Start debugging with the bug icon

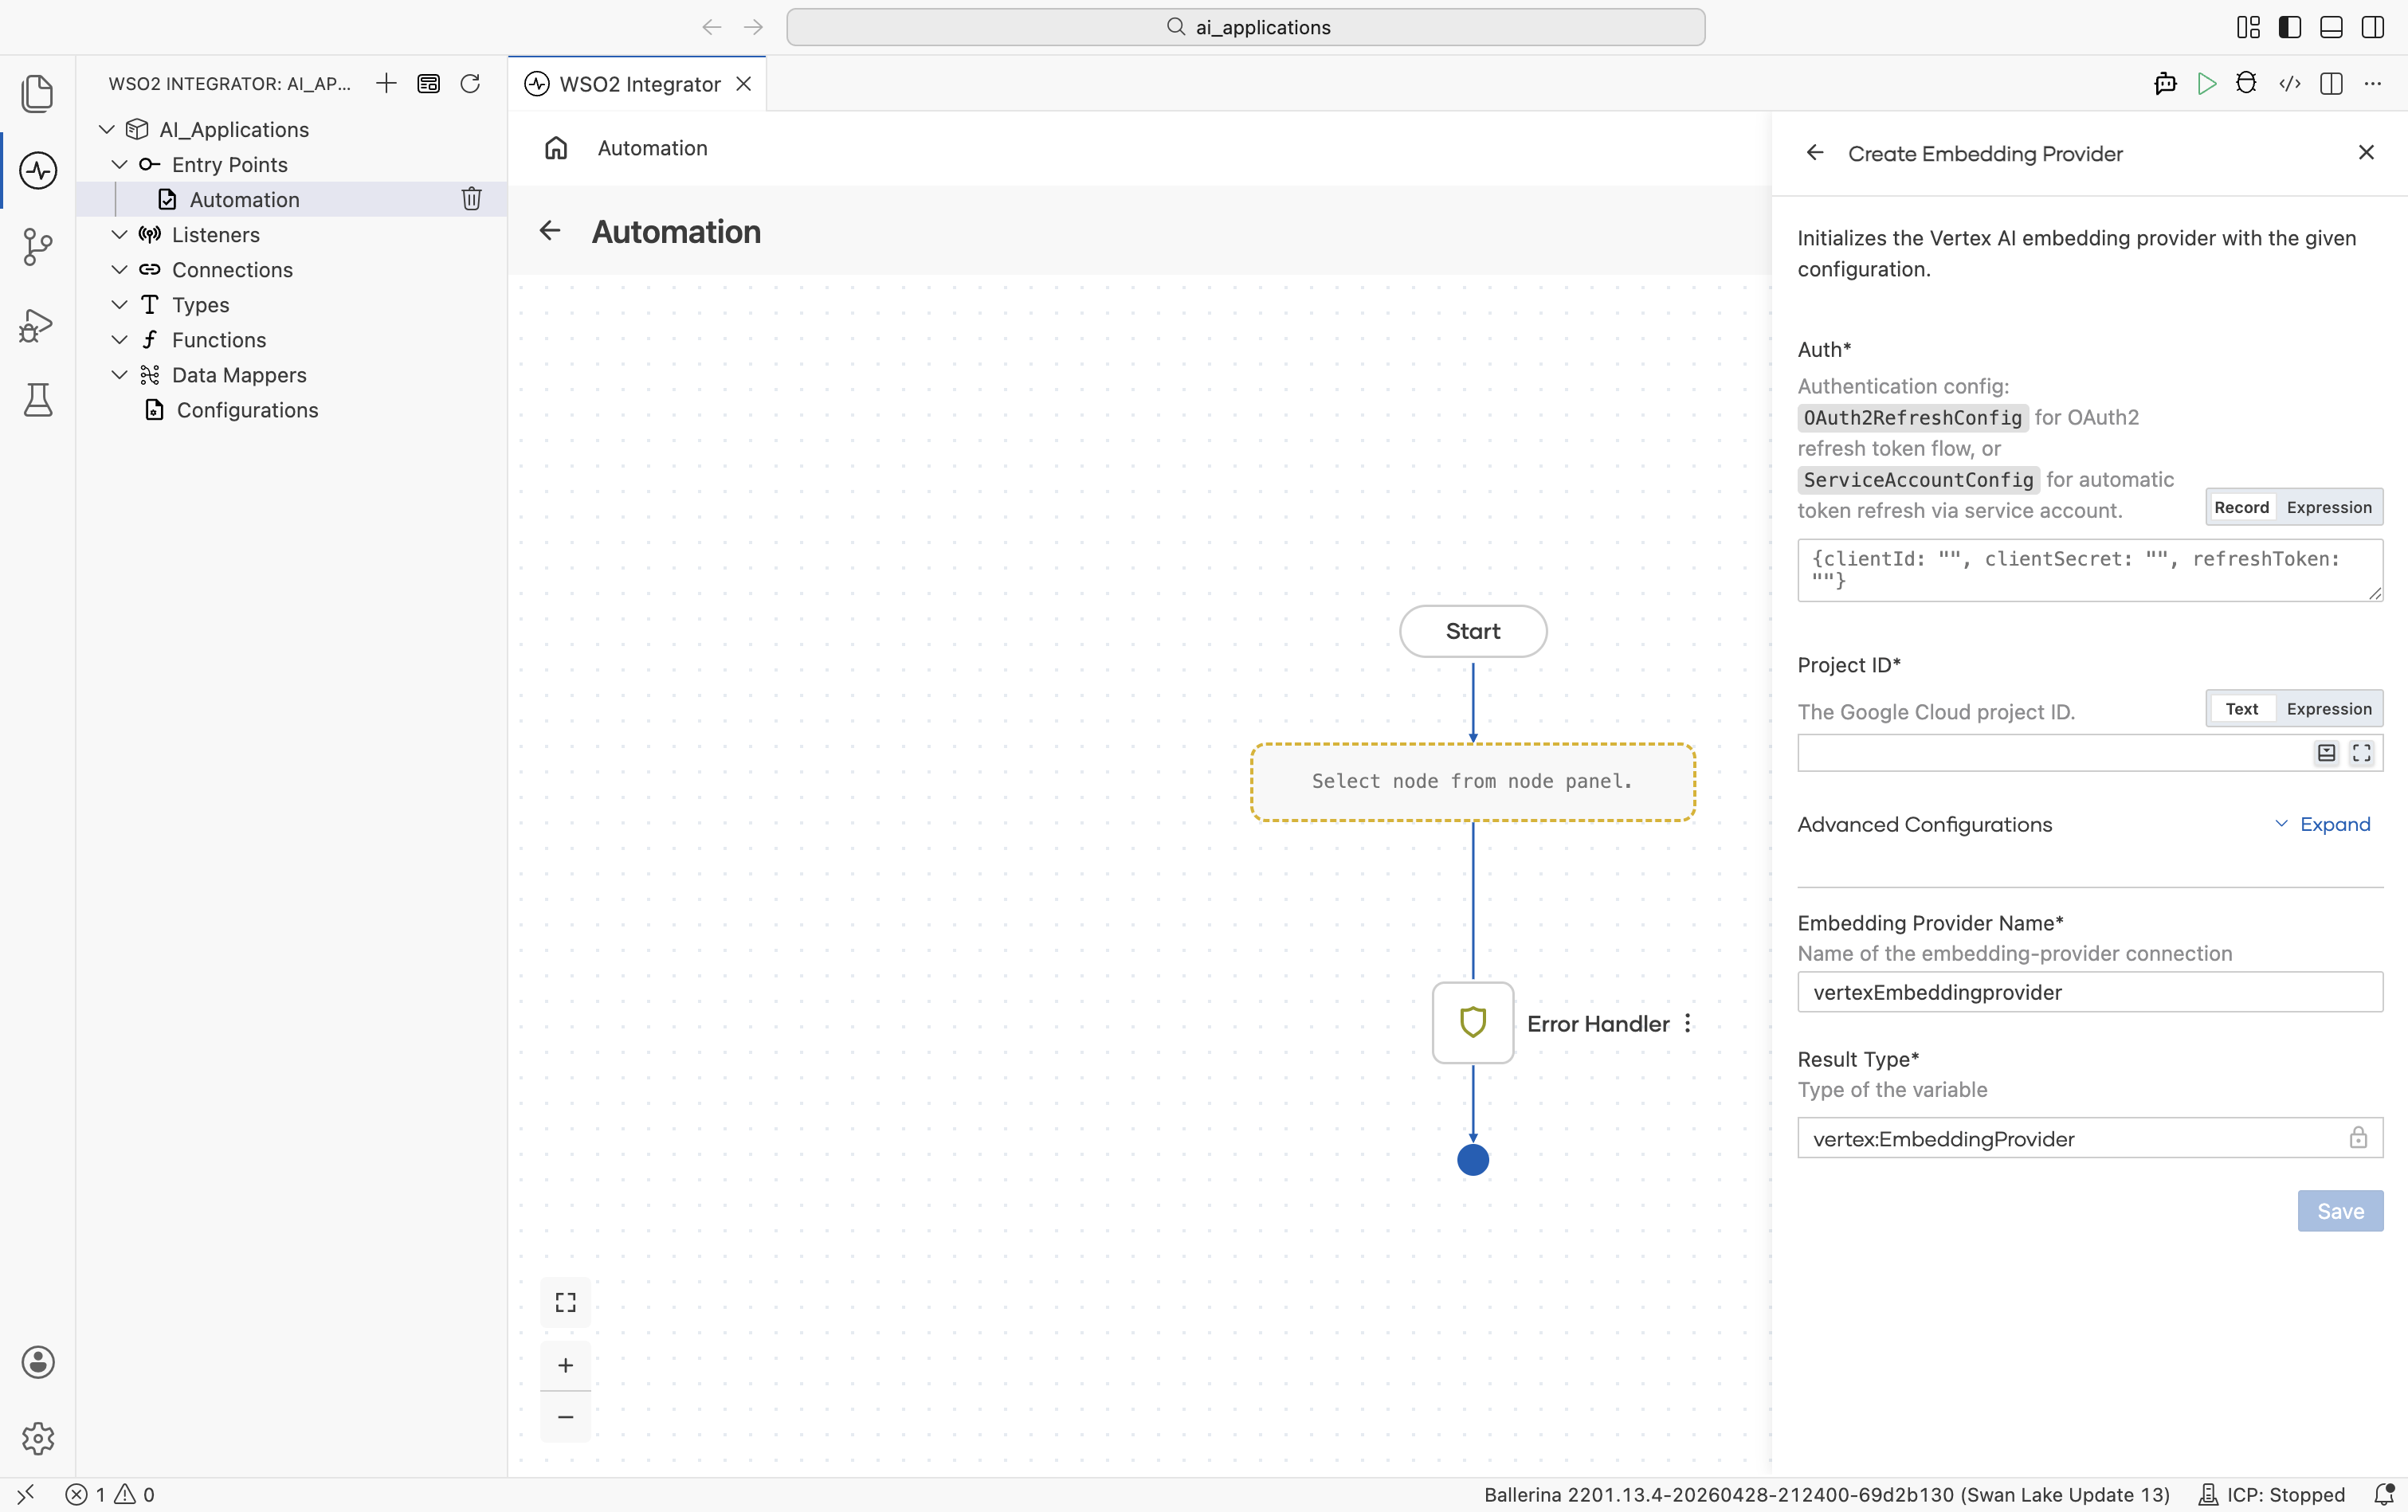2246,83
